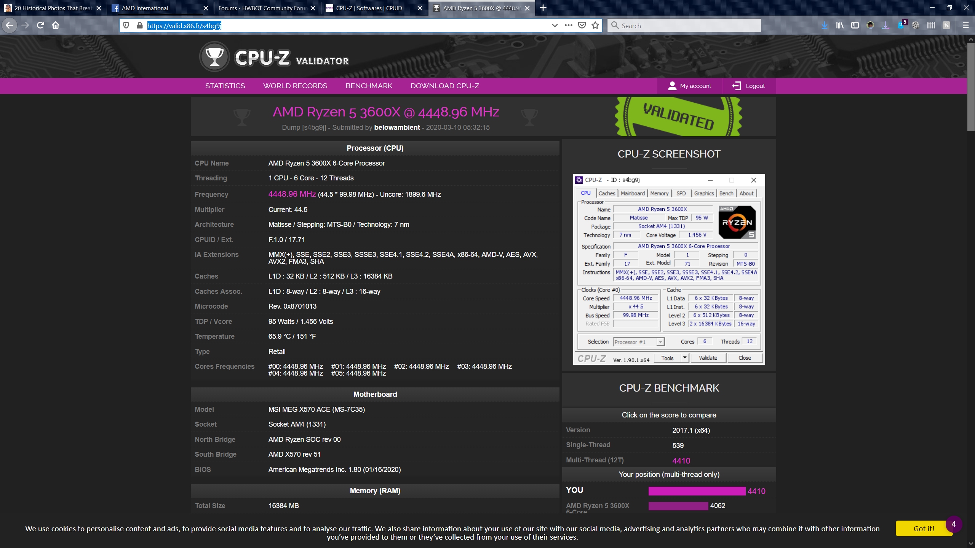Click the browser forward arrow
975x548 pixels.
coord(25,25)
